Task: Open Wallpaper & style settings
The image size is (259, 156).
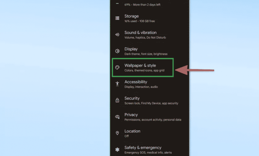Action: 143,67
